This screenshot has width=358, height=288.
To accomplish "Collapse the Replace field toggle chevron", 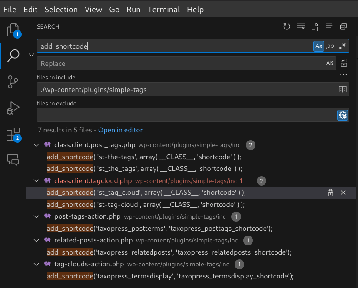I will pyautogui.click(x=31, y=55).
